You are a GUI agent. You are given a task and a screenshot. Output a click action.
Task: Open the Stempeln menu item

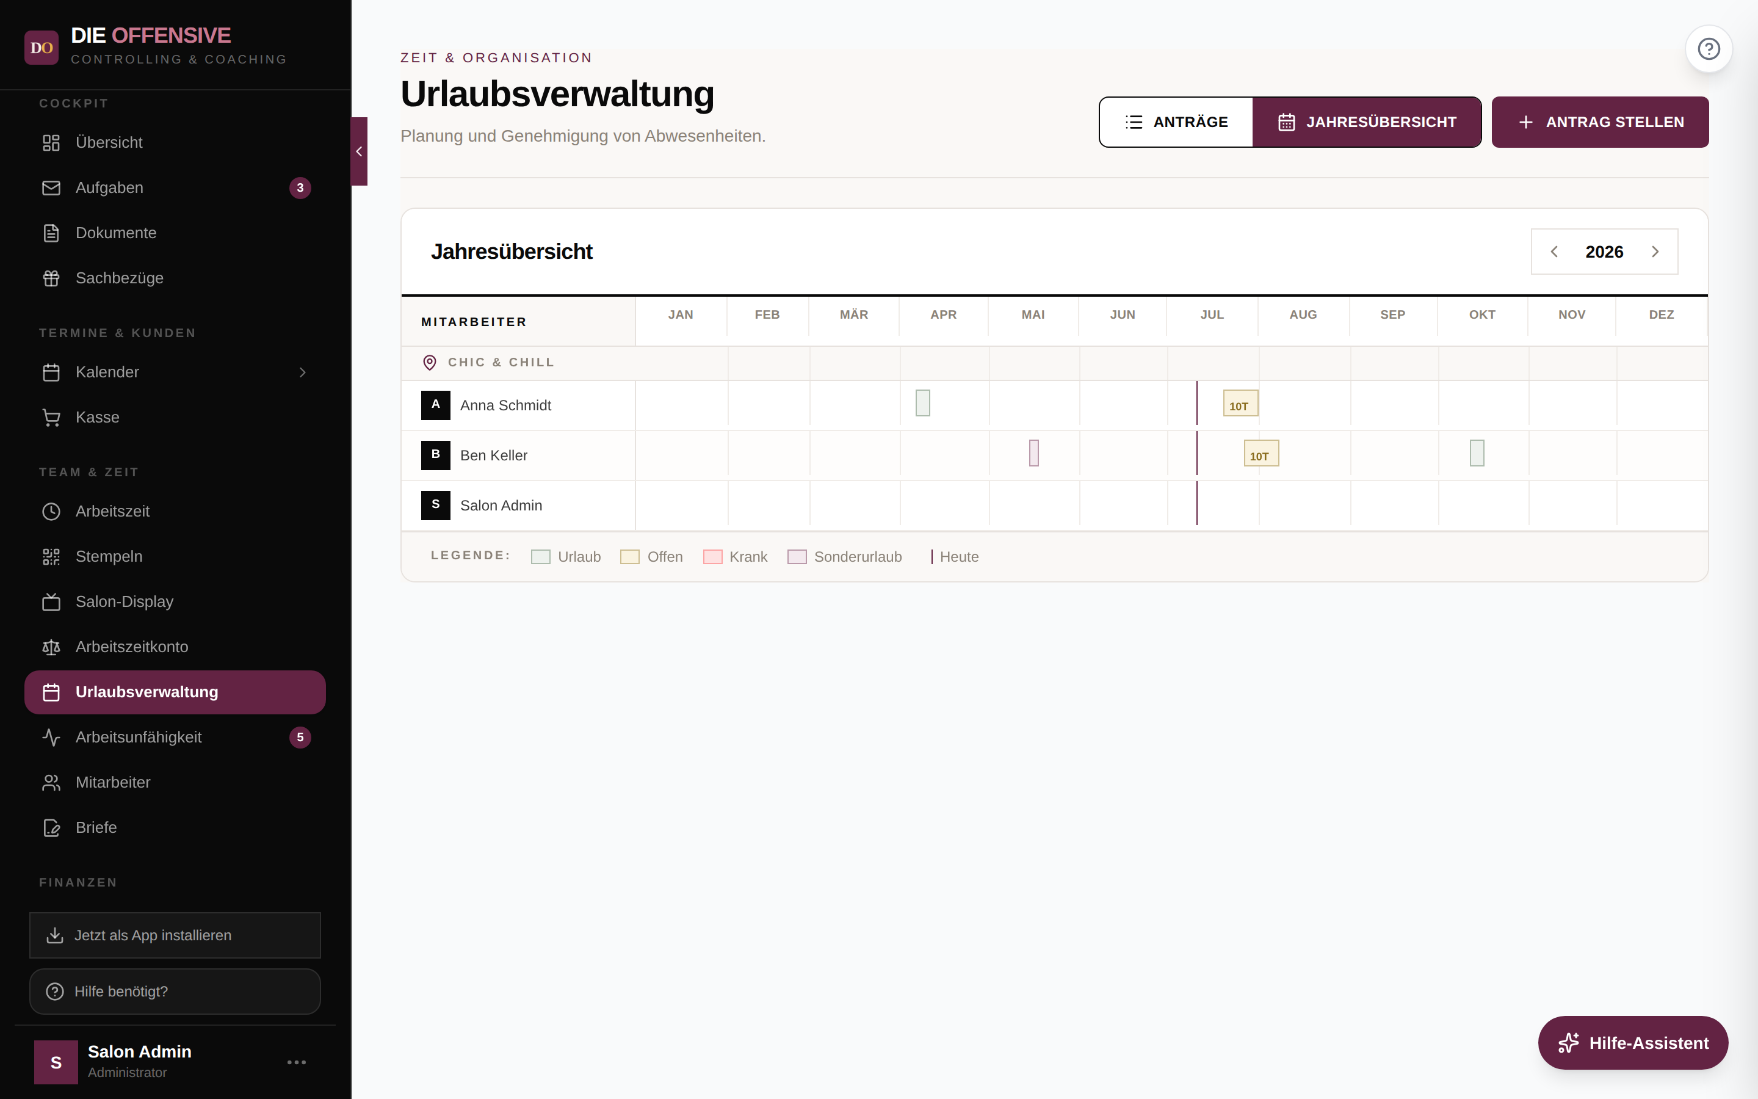[x=175, y=556]
